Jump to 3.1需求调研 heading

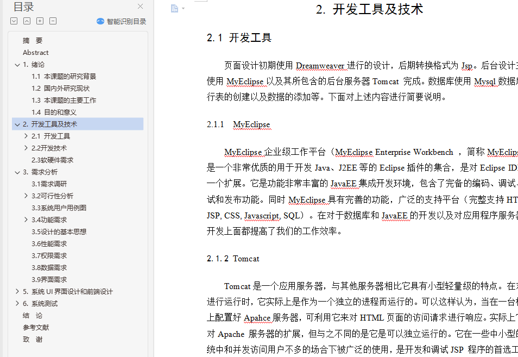[x=49, y=184]
